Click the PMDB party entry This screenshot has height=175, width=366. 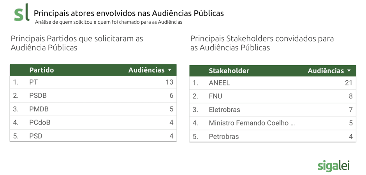click(x=39, y=109)
